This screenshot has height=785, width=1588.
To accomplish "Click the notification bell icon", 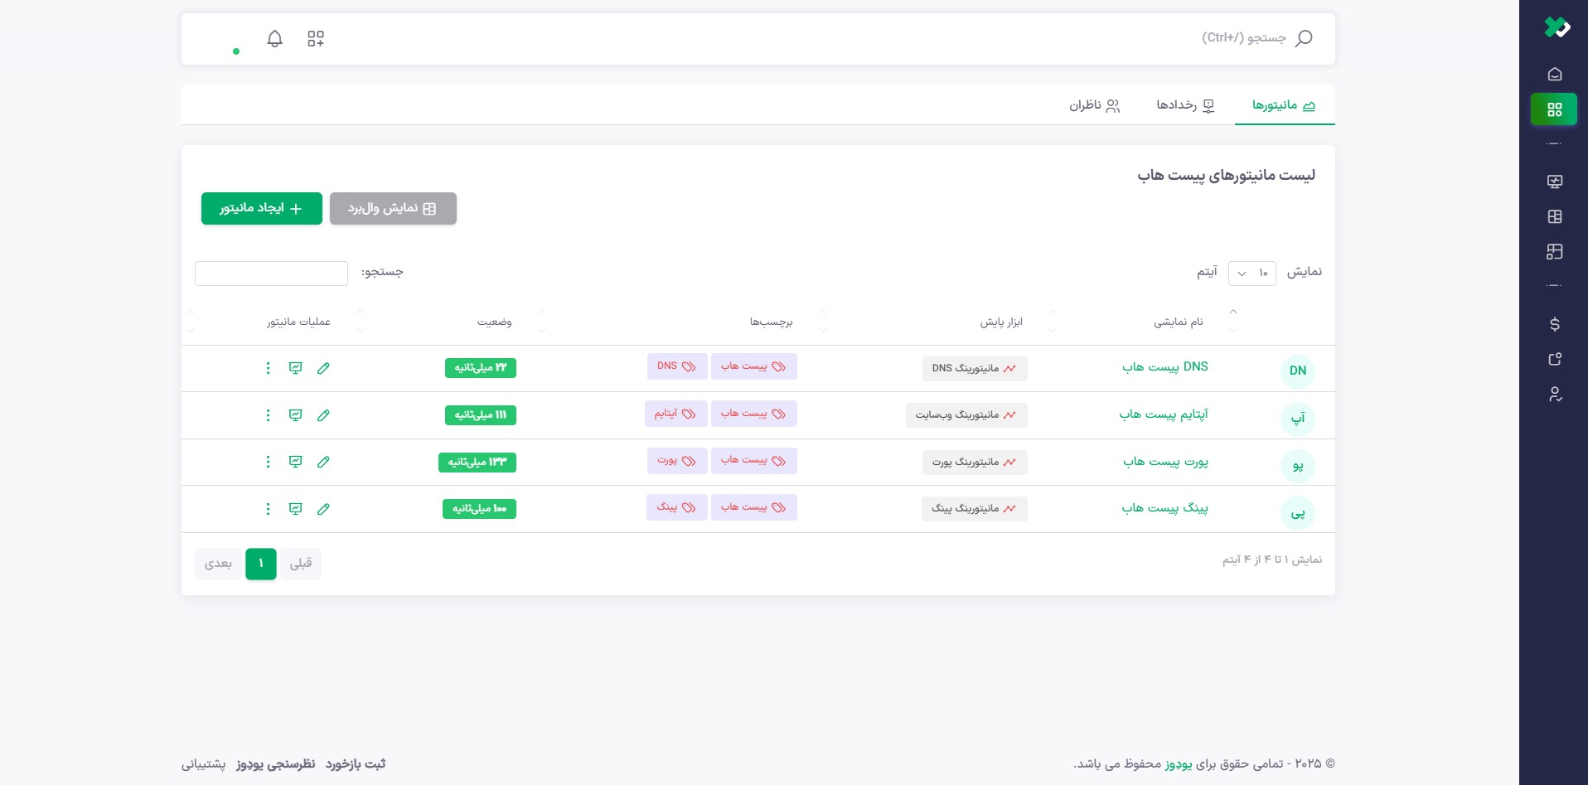I will tap(274, 39).
